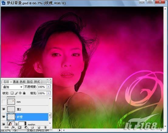The width and height of the screenshot is (168, 133).
Task: Switch to the 色板 tab
Action: (x=23, y=82)
